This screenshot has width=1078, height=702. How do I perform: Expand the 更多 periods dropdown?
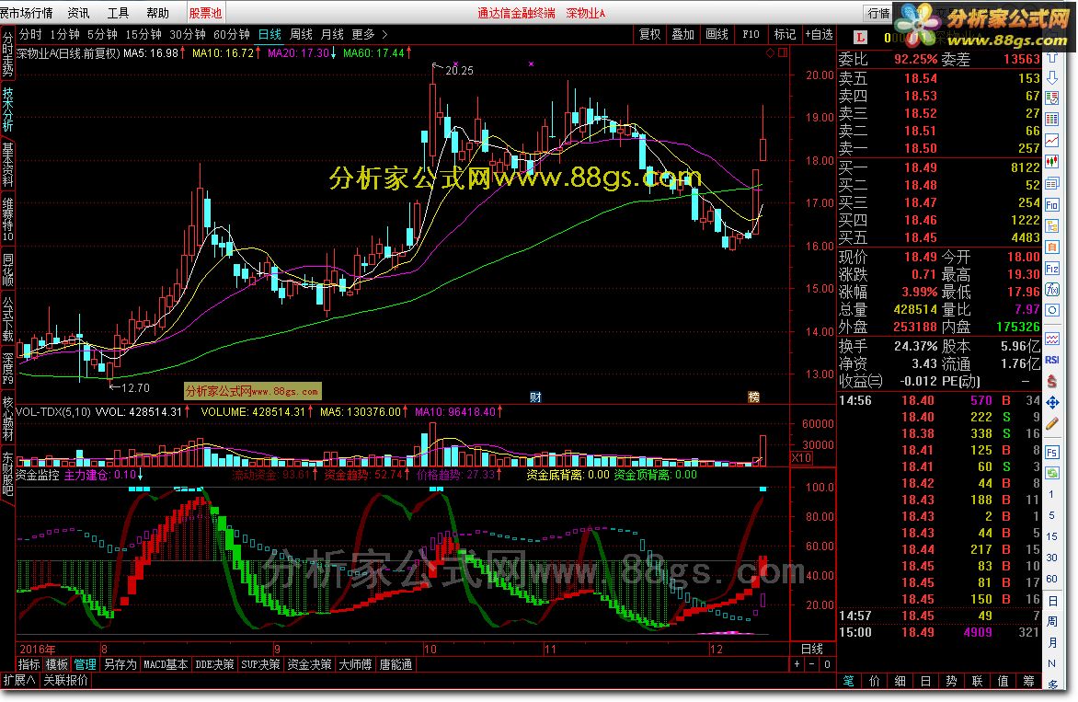(x=369, y=34)
